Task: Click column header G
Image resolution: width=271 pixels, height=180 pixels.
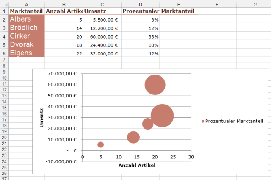Action: [x=255, y=4]
